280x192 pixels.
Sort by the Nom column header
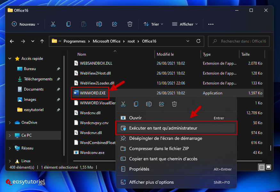(82, 54)
